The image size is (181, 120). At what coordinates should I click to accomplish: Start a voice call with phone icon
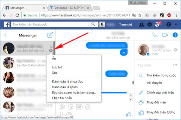tap(155, 35)
